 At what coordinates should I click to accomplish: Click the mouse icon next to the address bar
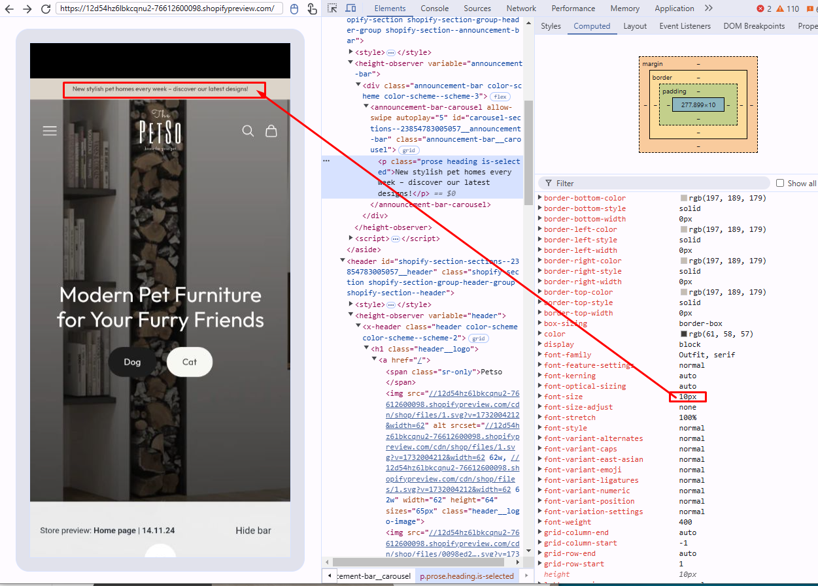click(x=294, y=9)
